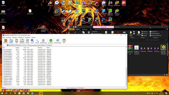Expand the Открыть dropdown in Explorer ribbon

coord(145,32)
